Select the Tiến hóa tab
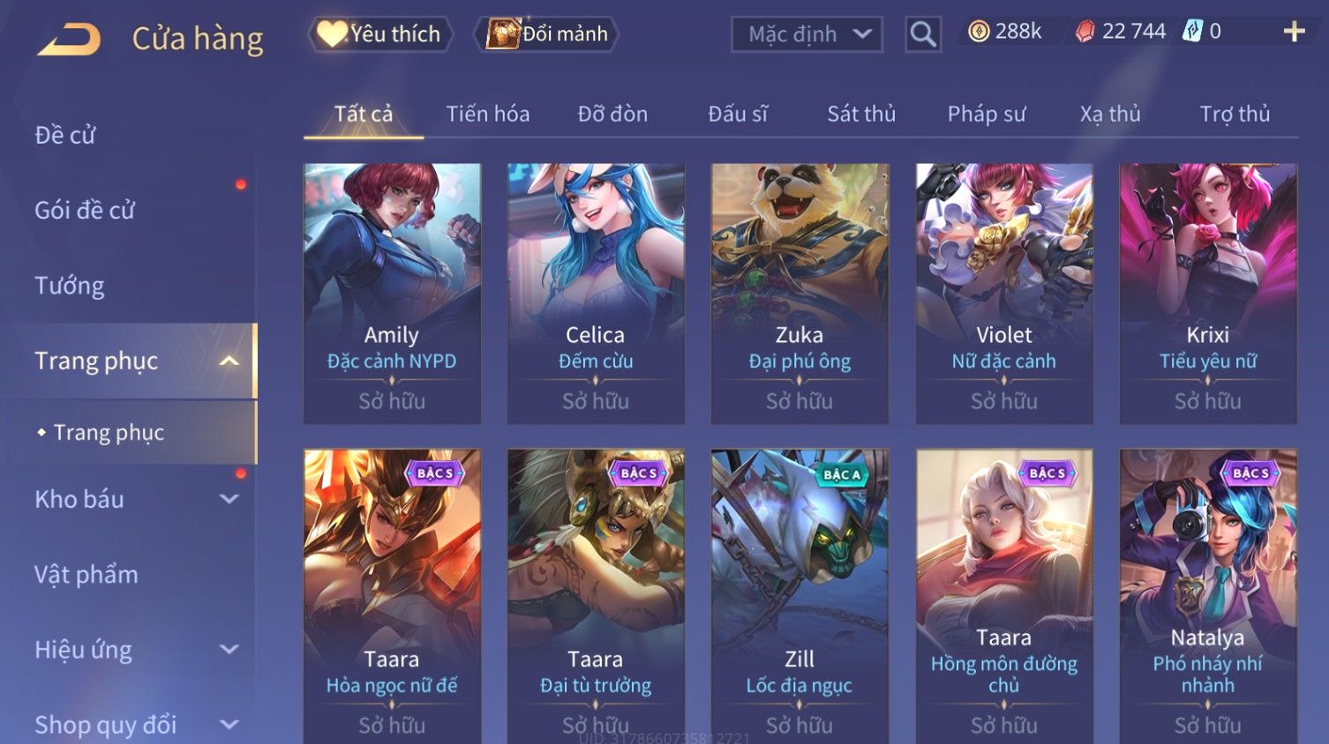The height and width of the screenshot is (744, 1329). pyautogui.click(x=487, y=114)
